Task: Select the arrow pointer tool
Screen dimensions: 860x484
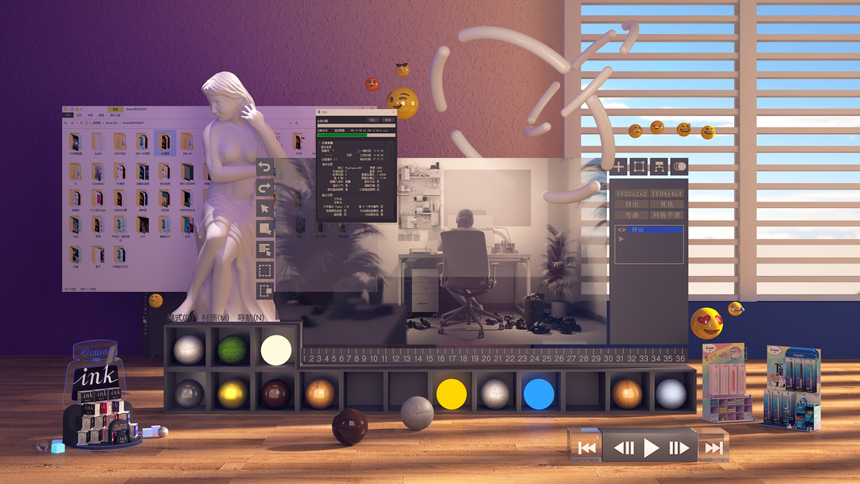Action: tap(264, 209)
